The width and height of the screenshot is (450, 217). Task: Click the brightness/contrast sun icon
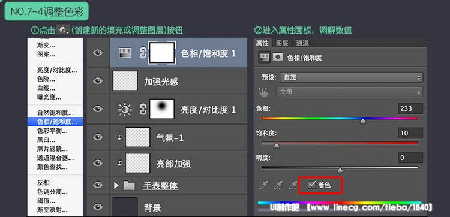pos(125,110)
